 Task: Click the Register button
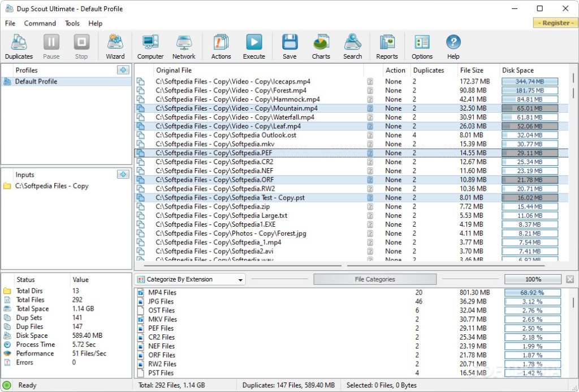pyautogui.click(x=555, y=23)
